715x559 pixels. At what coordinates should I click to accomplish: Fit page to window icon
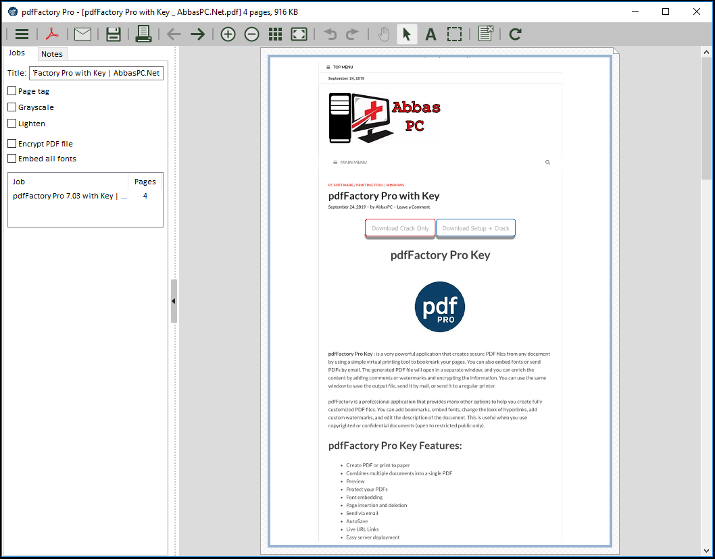pos(299,34)
